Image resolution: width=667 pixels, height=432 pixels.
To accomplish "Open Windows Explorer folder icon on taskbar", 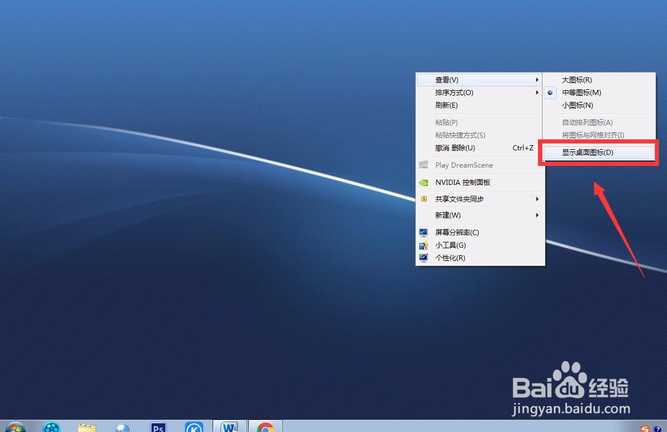I will point(86,427).
